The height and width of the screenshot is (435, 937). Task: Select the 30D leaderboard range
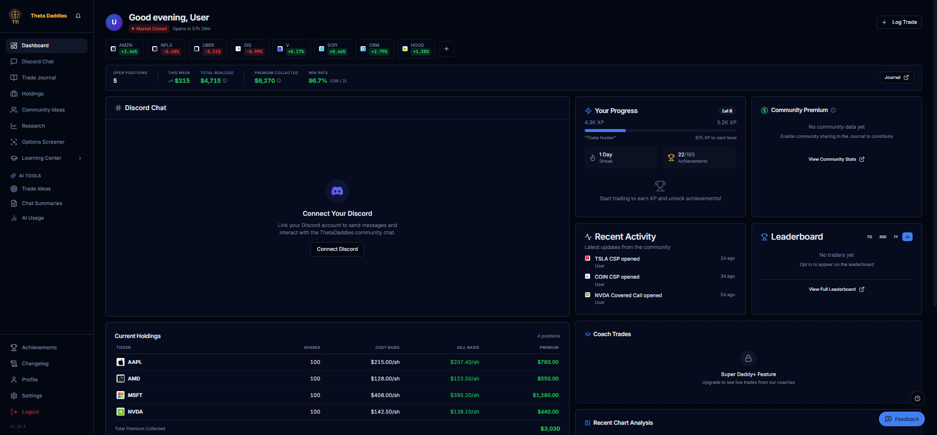[x=883, y=237]
